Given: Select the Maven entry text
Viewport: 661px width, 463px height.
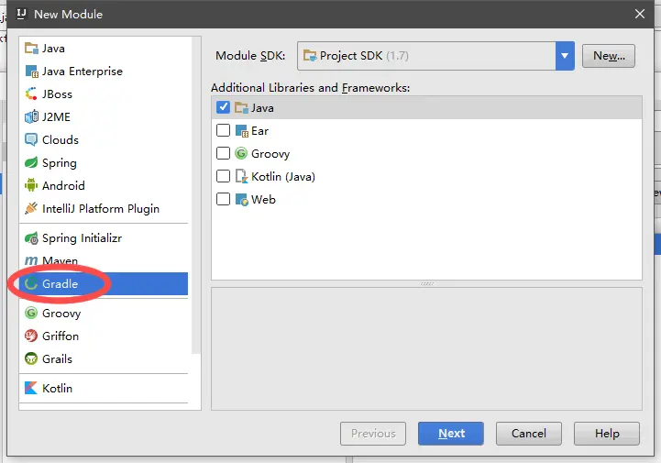Looking at the screenshot, I should pyautogui.click(x=60, y=261).
